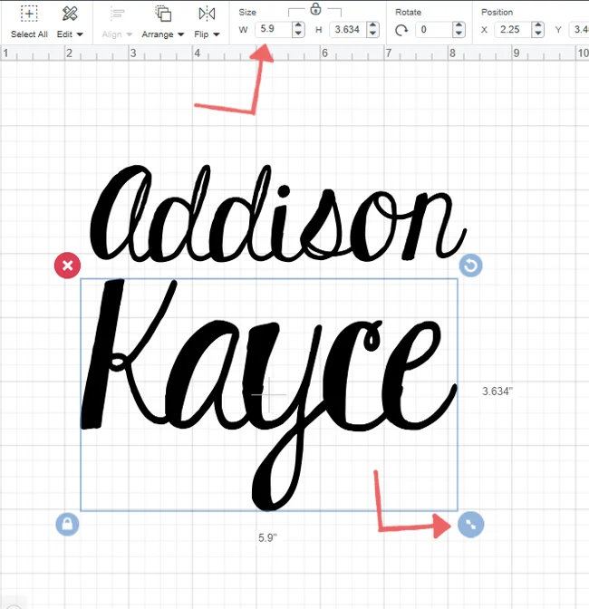Select the Kayce text object
This screenshot has height=609, width=589.
click(x=269, y=394)
